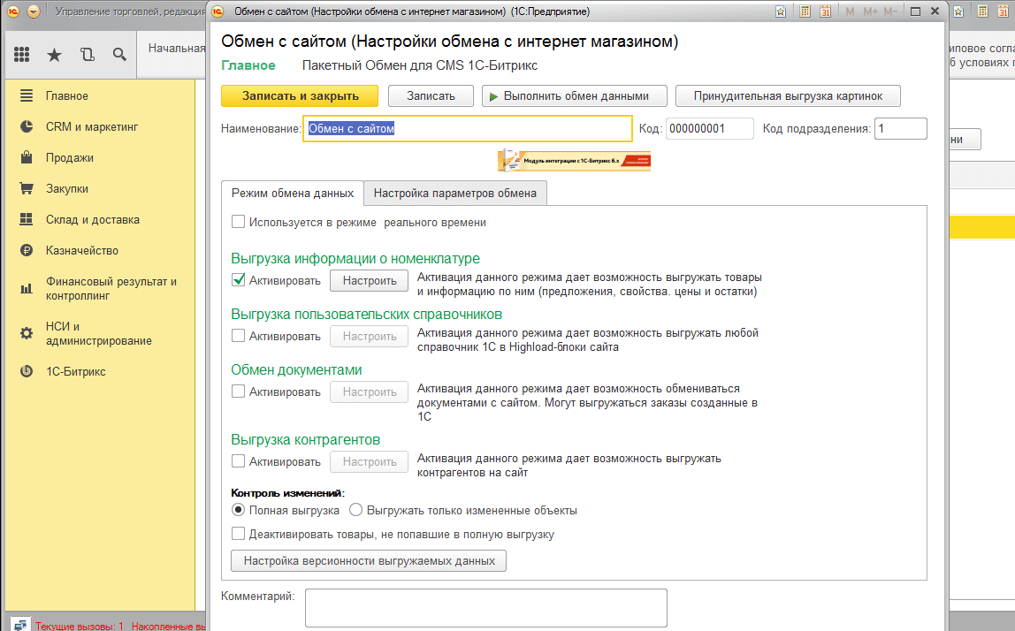Click the search magnifier icon
The height and width of the screenshot is (631, 1015).
(x=119, y=55)
